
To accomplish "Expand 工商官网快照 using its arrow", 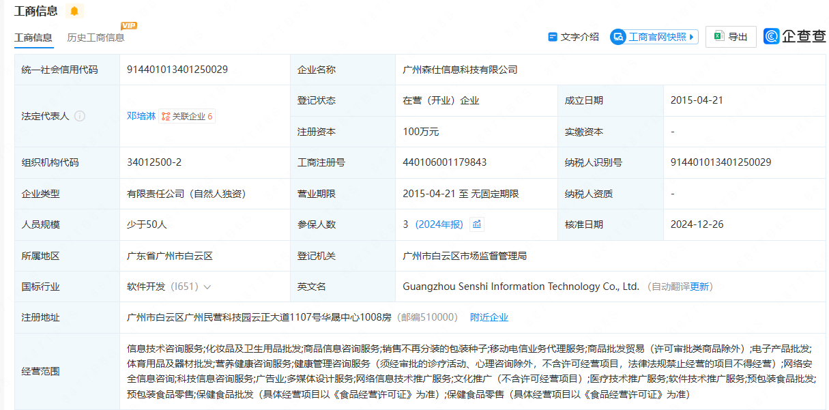I will (692, 37).
